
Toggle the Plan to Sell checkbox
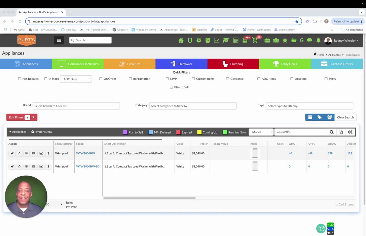[x=172, y=87]
